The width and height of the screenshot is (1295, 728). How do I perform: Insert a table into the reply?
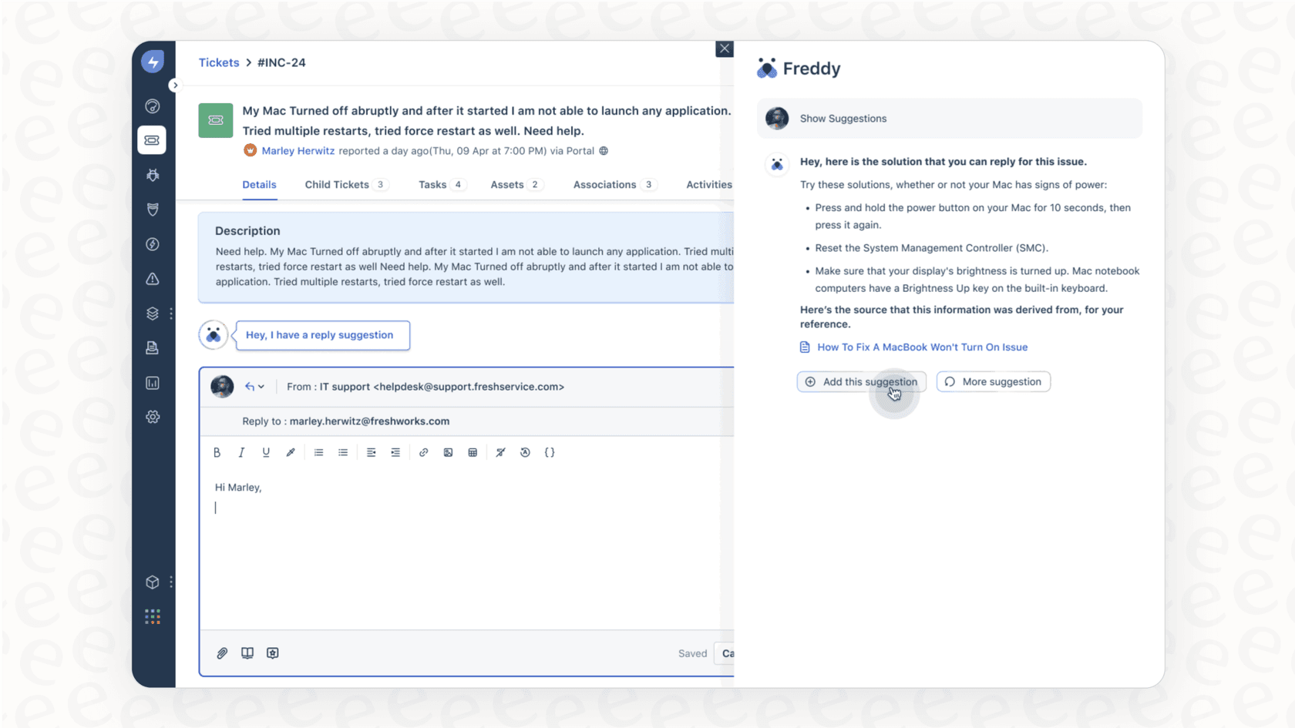click(473, 452)
